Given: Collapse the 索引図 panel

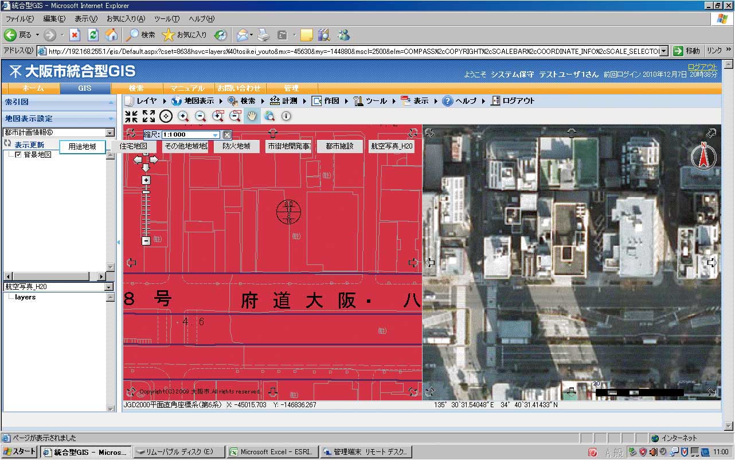Looking at the screenshot, I should [x=111, y=102].
